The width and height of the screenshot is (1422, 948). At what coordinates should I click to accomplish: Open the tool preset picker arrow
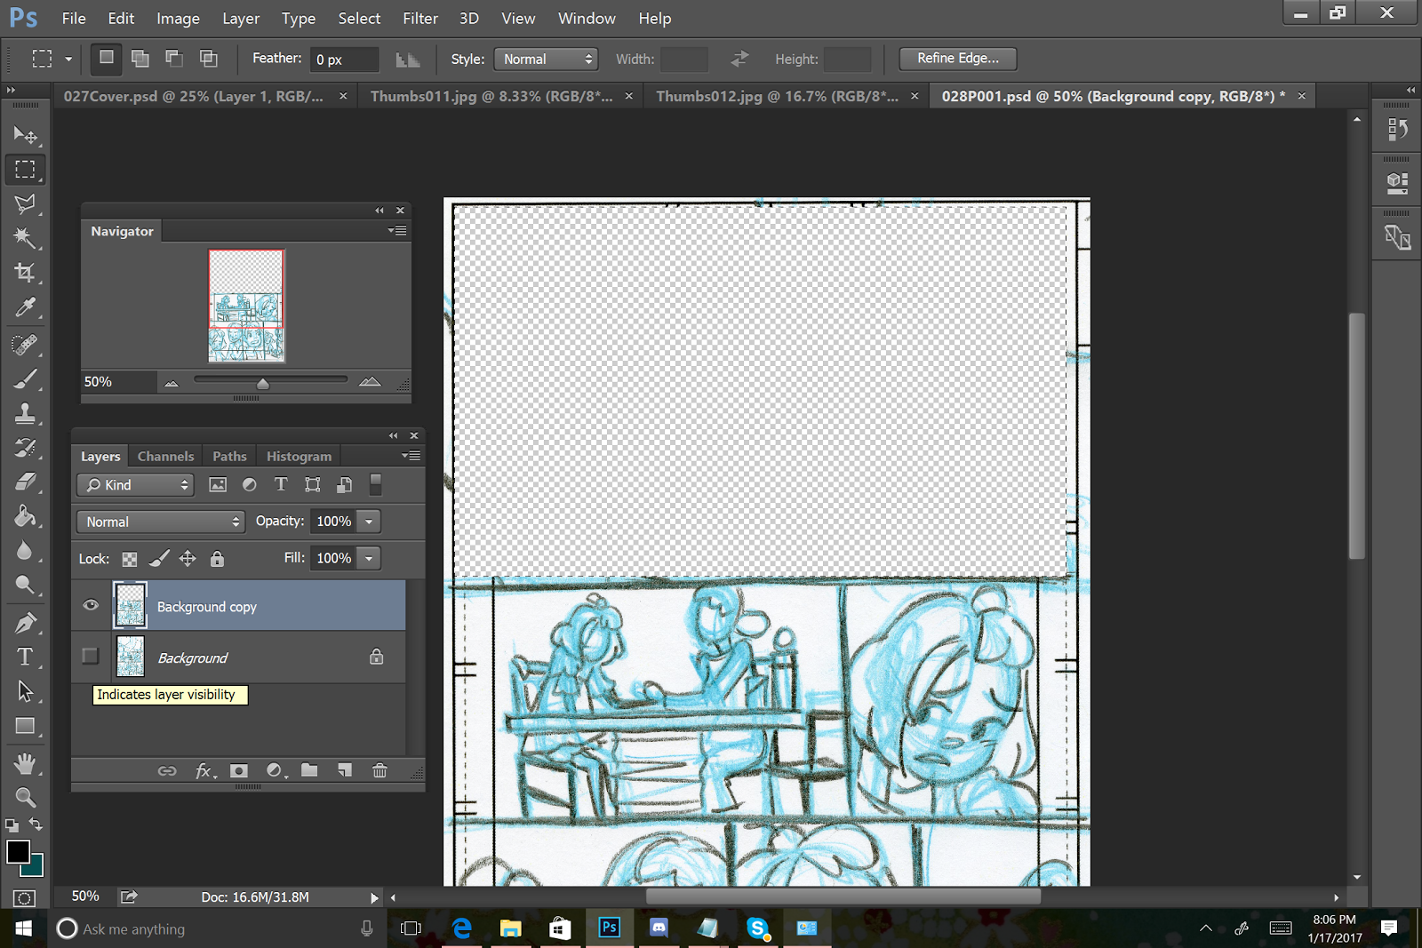click(68, 60)
